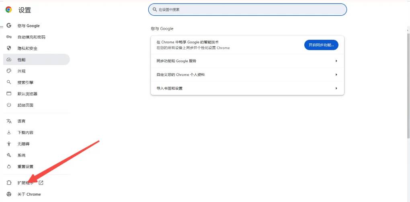Click the Google G icon in sidebar
Image resolution: width=410 pixels, height=202 pixels.
point(9,25)
